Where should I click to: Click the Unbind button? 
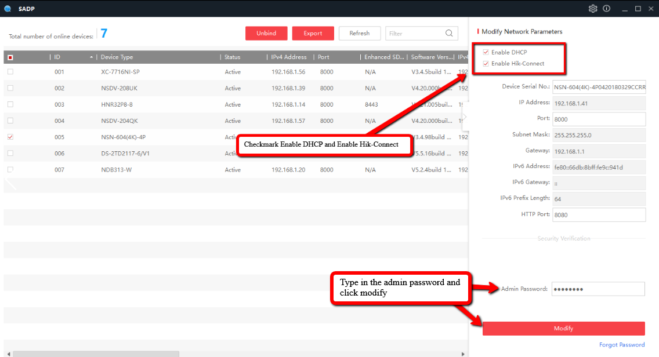(x=266, y=33)
